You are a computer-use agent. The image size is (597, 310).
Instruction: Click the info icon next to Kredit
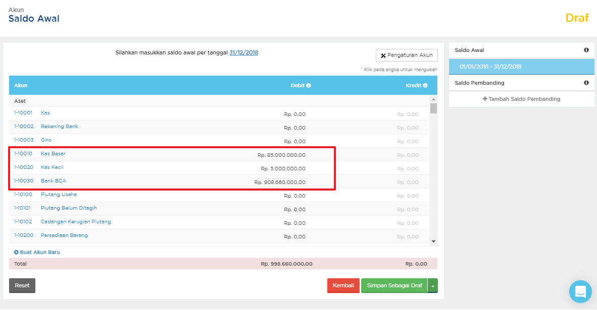(x=425, y=86)
